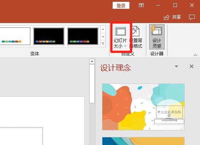The image size is (200, 145).
Task: Open the 幻灯片大小 slide size dropdown
Action: pyautogui.click(x=120, y=37)
